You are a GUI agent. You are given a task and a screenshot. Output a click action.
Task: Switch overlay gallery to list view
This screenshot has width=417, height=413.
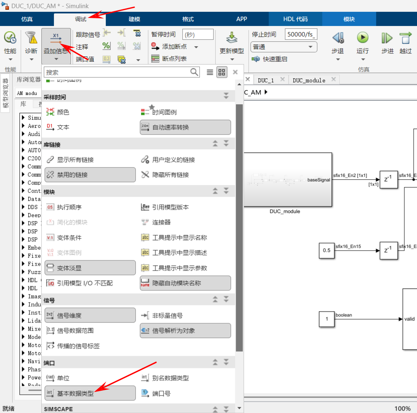(210, 72)
